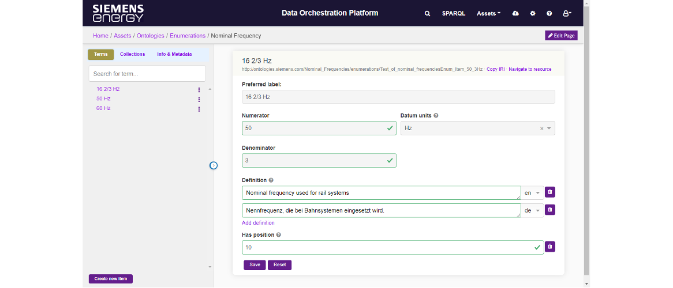Open the user account dropdown
Screen dimensions: 673x288
(567, 13)
